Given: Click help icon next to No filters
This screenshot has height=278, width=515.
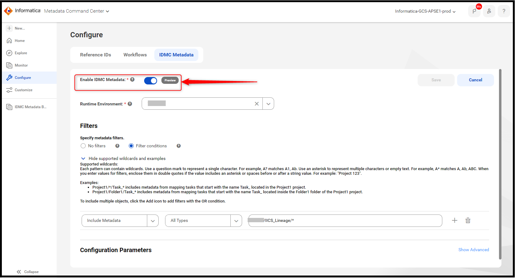Looking at the screenshot, I should [117, 146].
